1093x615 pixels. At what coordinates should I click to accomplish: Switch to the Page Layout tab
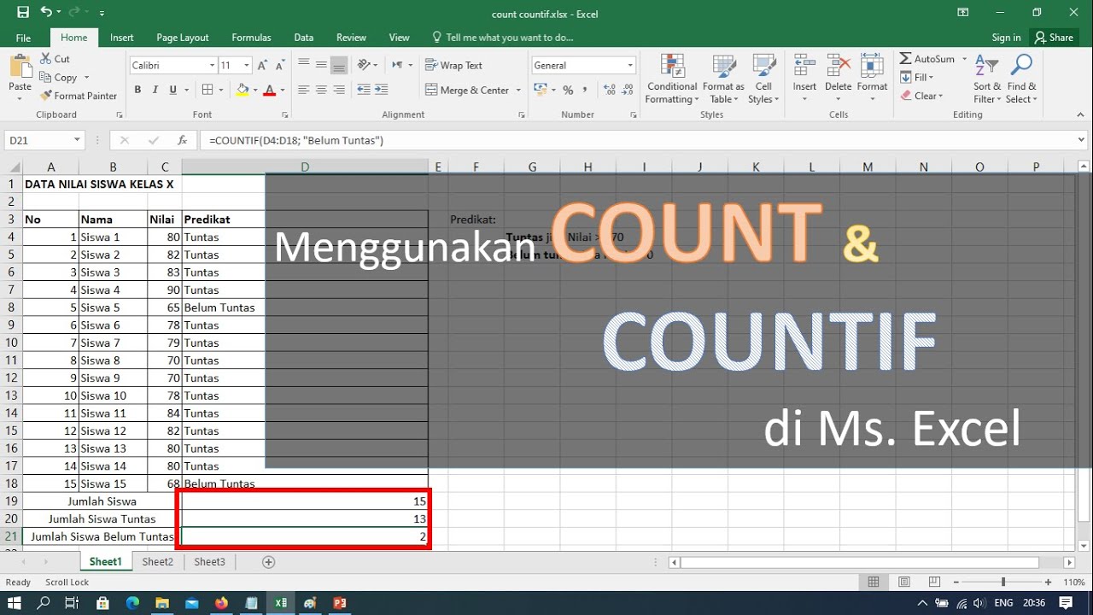[x=183, y=38]
